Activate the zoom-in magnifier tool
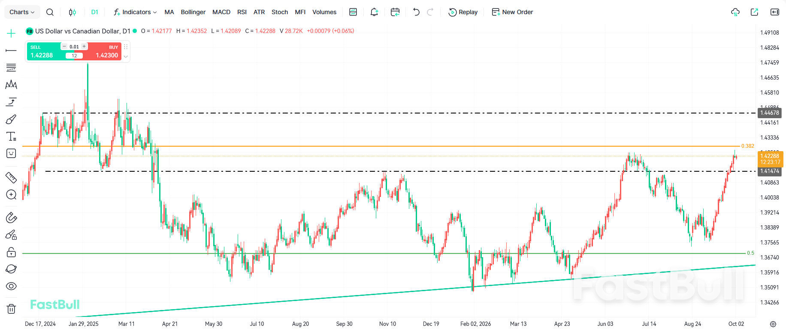 click(x=11, y=195)
